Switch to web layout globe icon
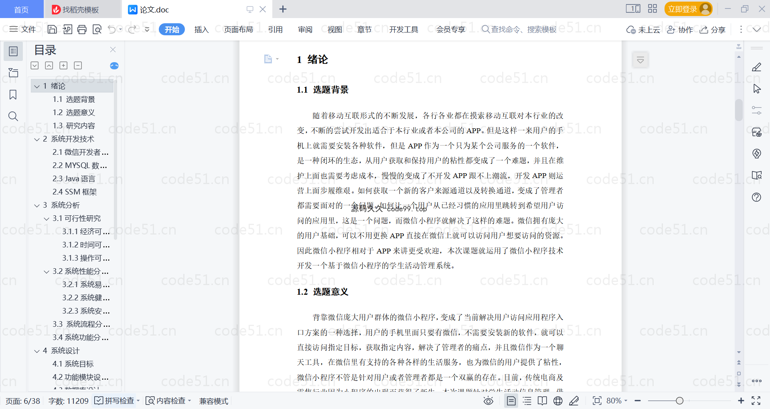Screen dimensions: 770x409 (558, 401)
